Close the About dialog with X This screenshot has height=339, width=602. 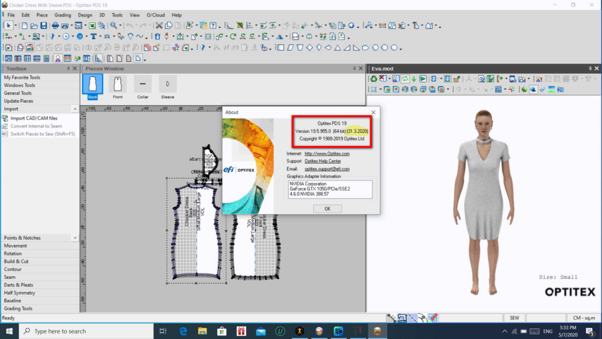[373, 112]
